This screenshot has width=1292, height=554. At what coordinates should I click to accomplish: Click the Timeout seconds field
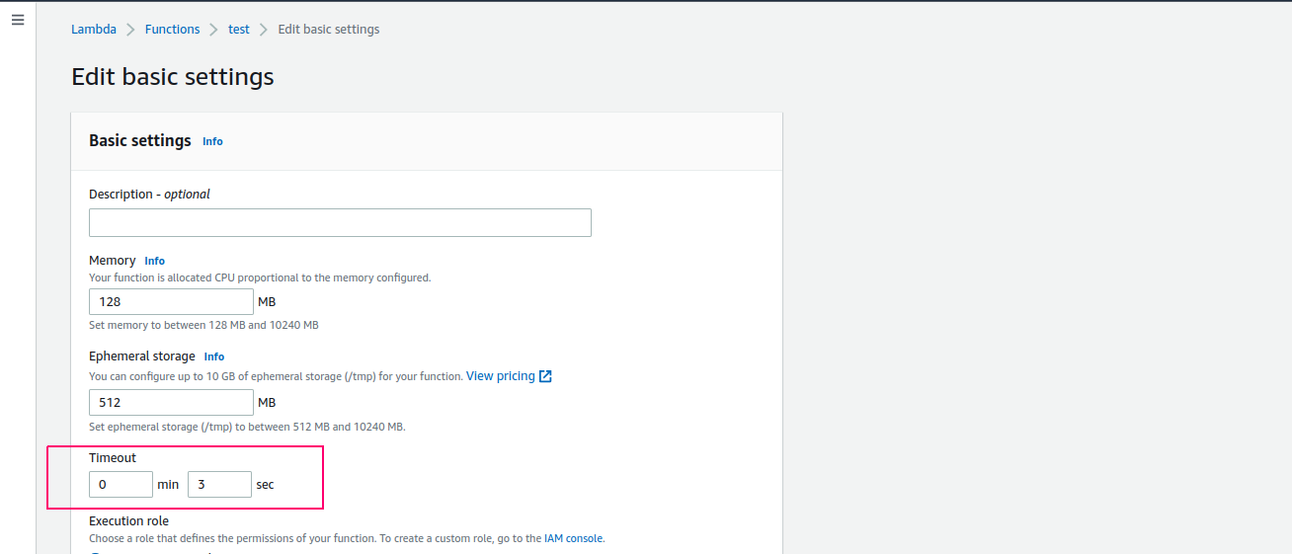point(219,485)
